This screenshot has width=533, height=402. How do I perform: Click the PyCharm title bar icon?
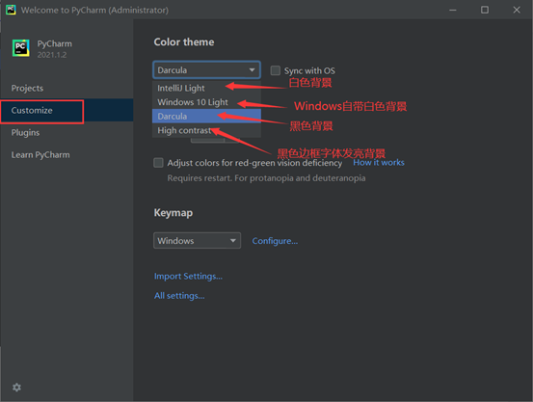tap(11, 10)
